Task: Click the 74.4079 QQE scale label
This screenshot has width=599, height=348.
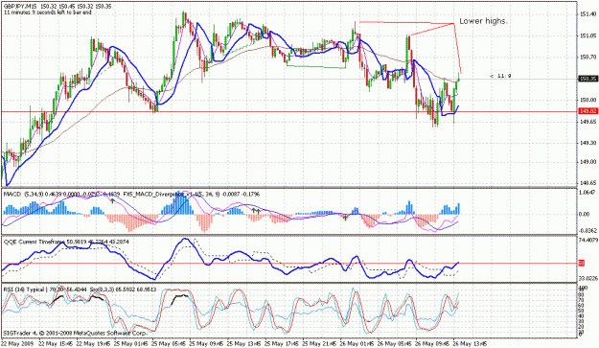Action: [588, 241]
